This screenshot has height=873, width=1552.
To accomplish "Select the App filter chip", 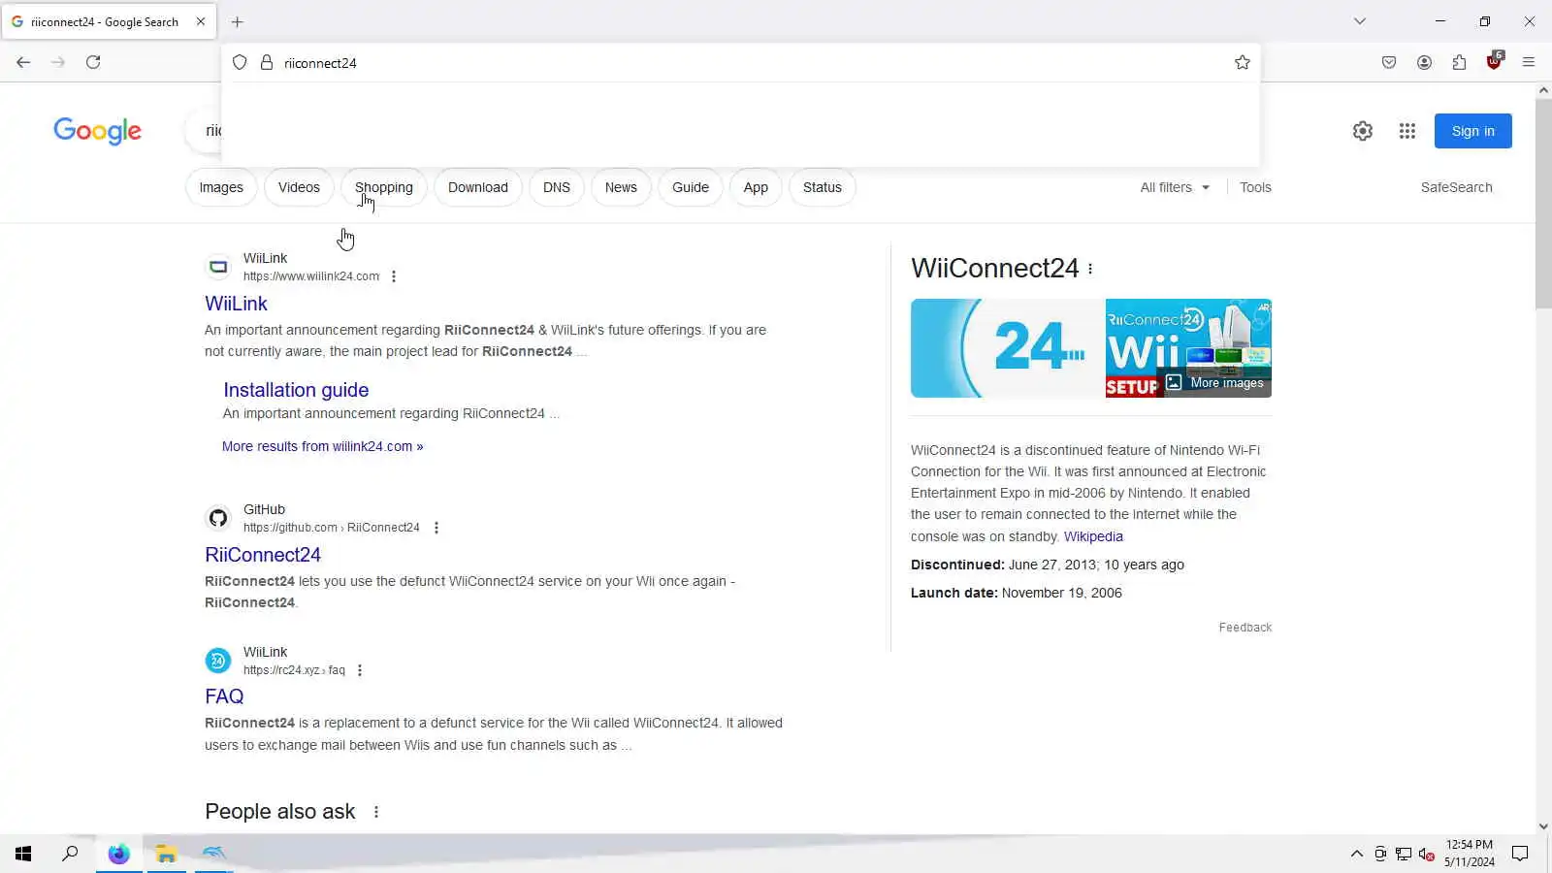I will pos(756,187).
